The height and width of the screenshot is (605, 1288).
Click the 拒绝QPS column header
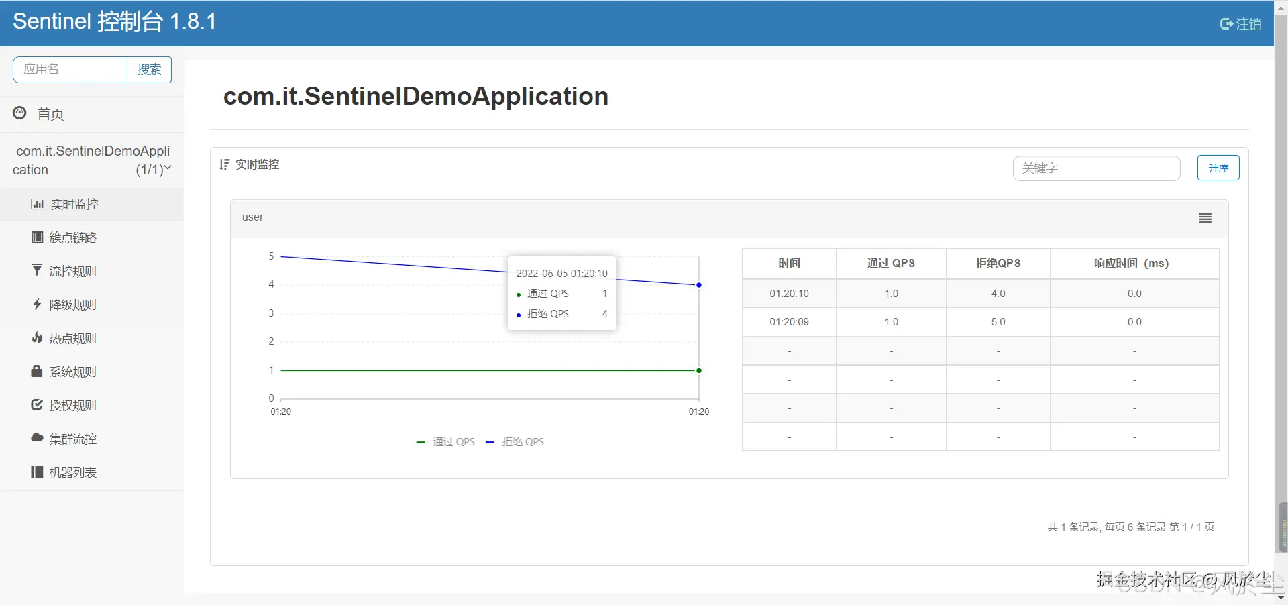coord(998,263)
